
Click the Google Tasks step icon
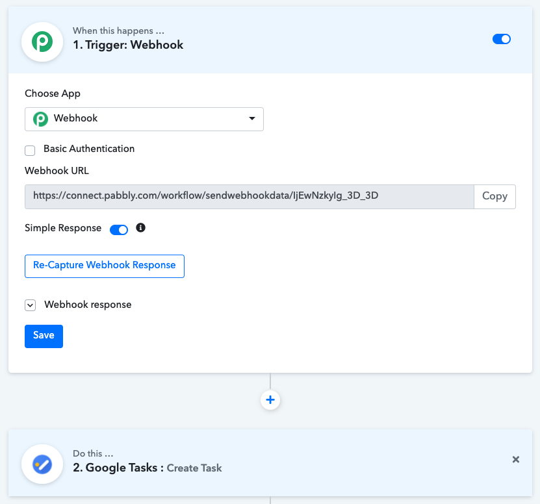tap(42, 464)
